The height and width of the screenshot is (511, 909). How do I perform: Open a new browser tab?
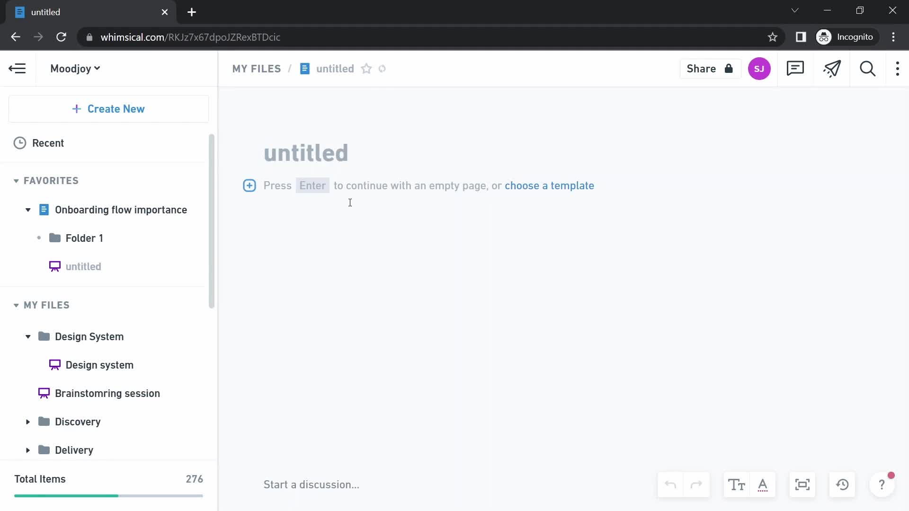coord(192,12)
